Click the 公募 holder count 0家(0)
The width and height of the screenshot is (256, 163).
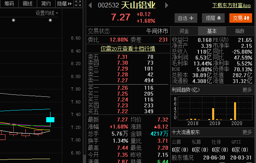click(x=180, y=150)
